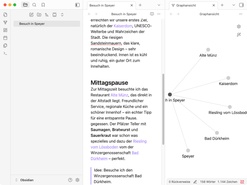Image resolution: width=247 pixels, height=185 pixels.
Task: Open graph settings gear
Action: [239, 26]
